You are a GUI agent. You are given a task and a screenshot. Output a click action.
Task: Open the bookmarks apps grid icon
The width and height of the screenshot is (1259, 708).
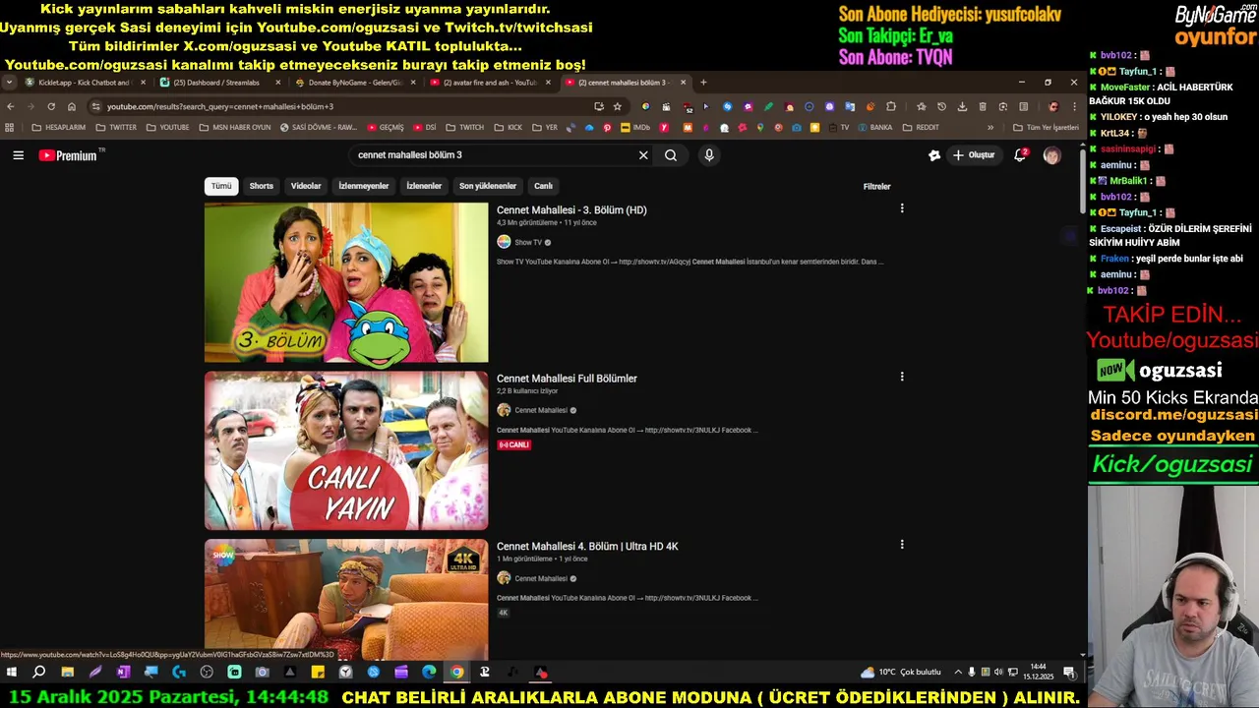(x=10, y=127)
